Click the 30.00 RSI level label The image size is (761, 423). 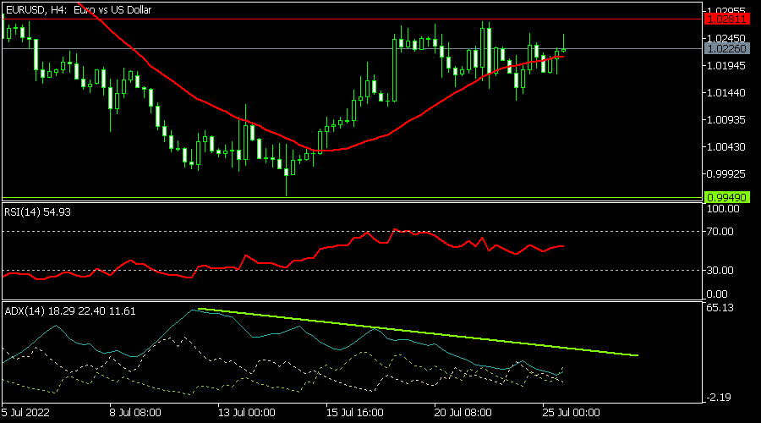click(x=720, y=271)
